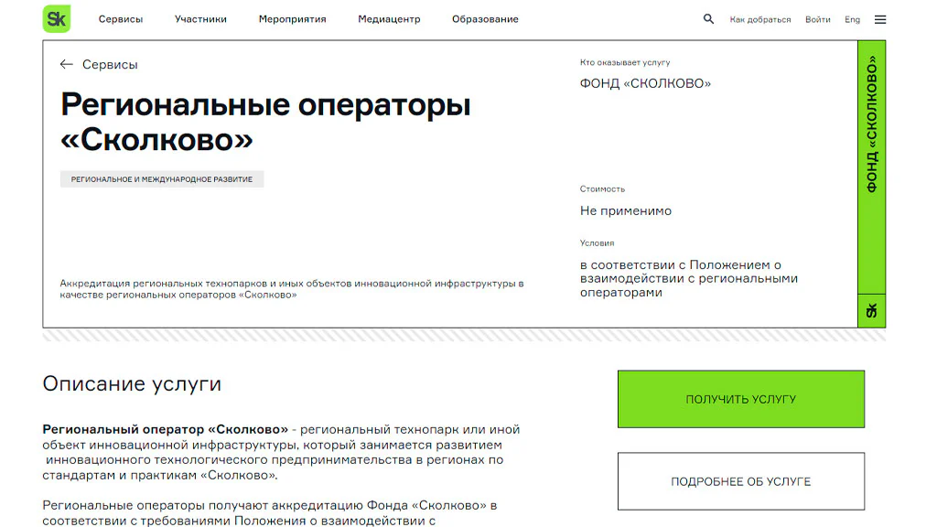This screenshot has width=937, height=527.
Task: Open the Сервисы menu item
Action: (x=121, y=19)
